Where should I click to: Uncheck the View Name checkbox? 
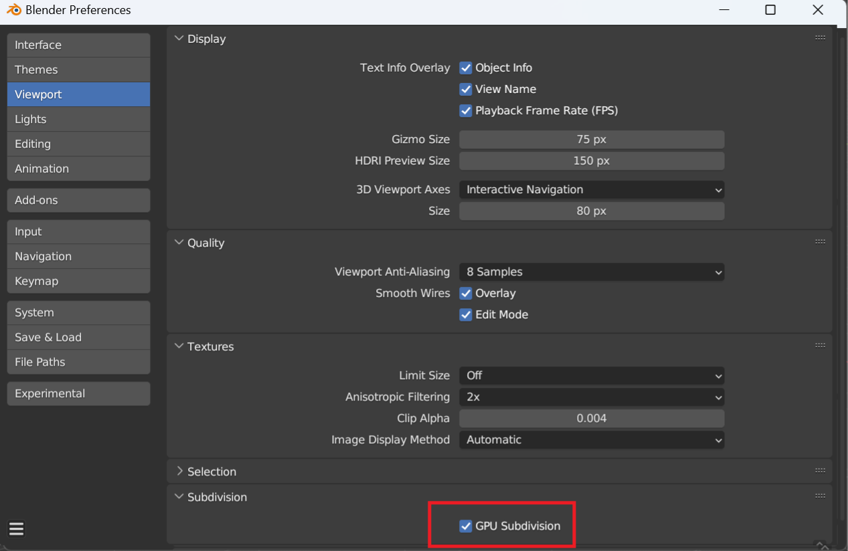[466, 89]
